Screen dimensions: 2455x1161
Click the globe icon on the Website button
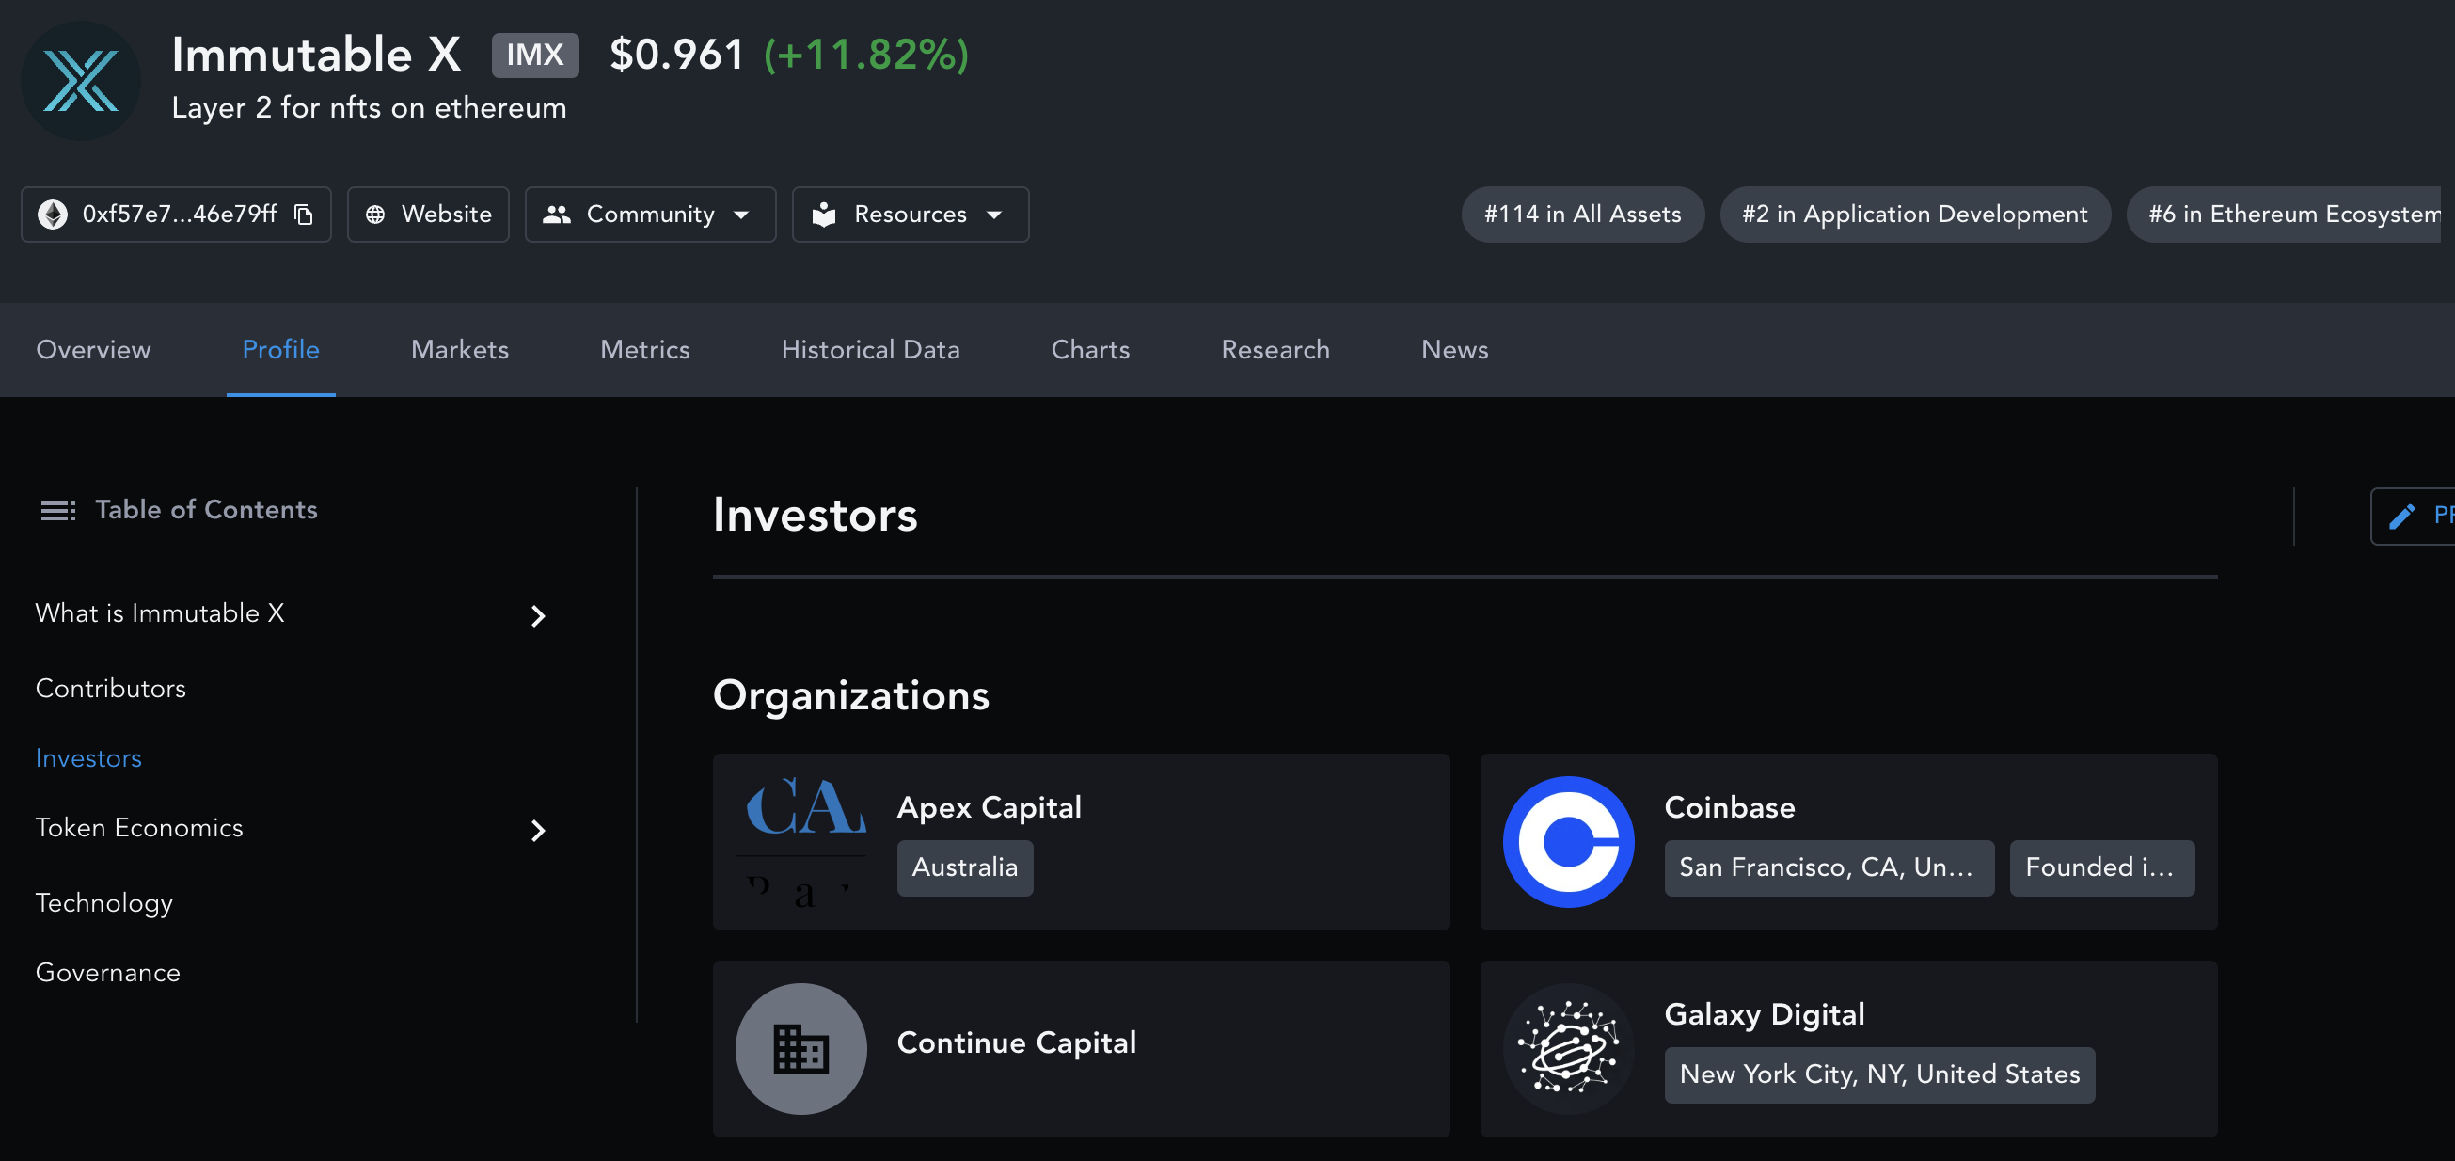click(375, 215)
